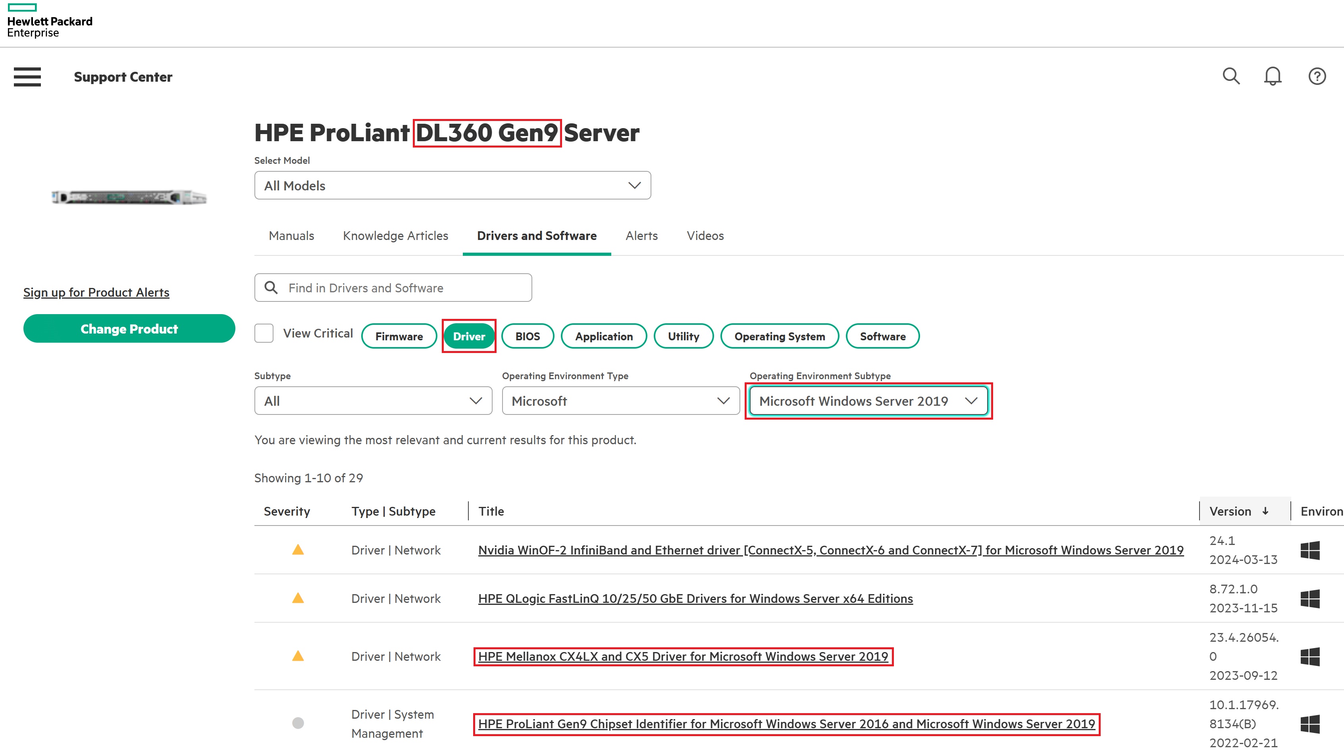Click severity warning triangle for Nvidia WinOF-2 driver

[x=298, y=550]
